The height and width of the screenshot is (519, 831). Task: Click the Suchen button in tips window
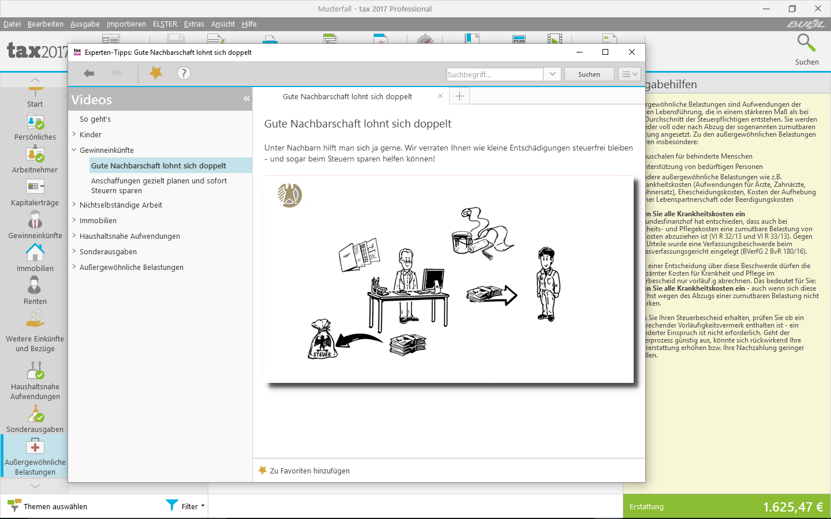click(x=589, y=74)
